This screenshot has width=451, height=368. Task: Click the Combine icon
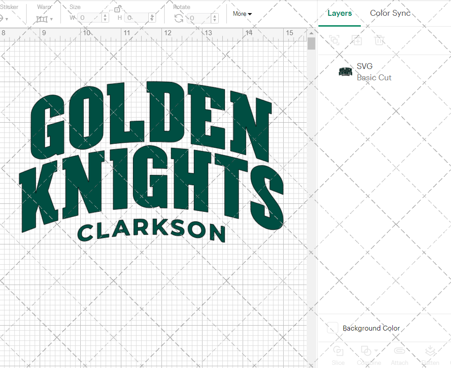(x=366, y=351)
